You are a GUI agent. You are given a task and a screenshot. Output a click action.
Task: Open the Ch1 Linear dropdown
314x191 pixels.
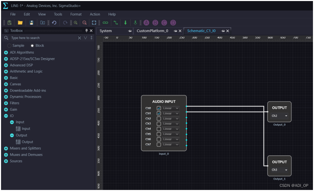[x=171, y=113]
